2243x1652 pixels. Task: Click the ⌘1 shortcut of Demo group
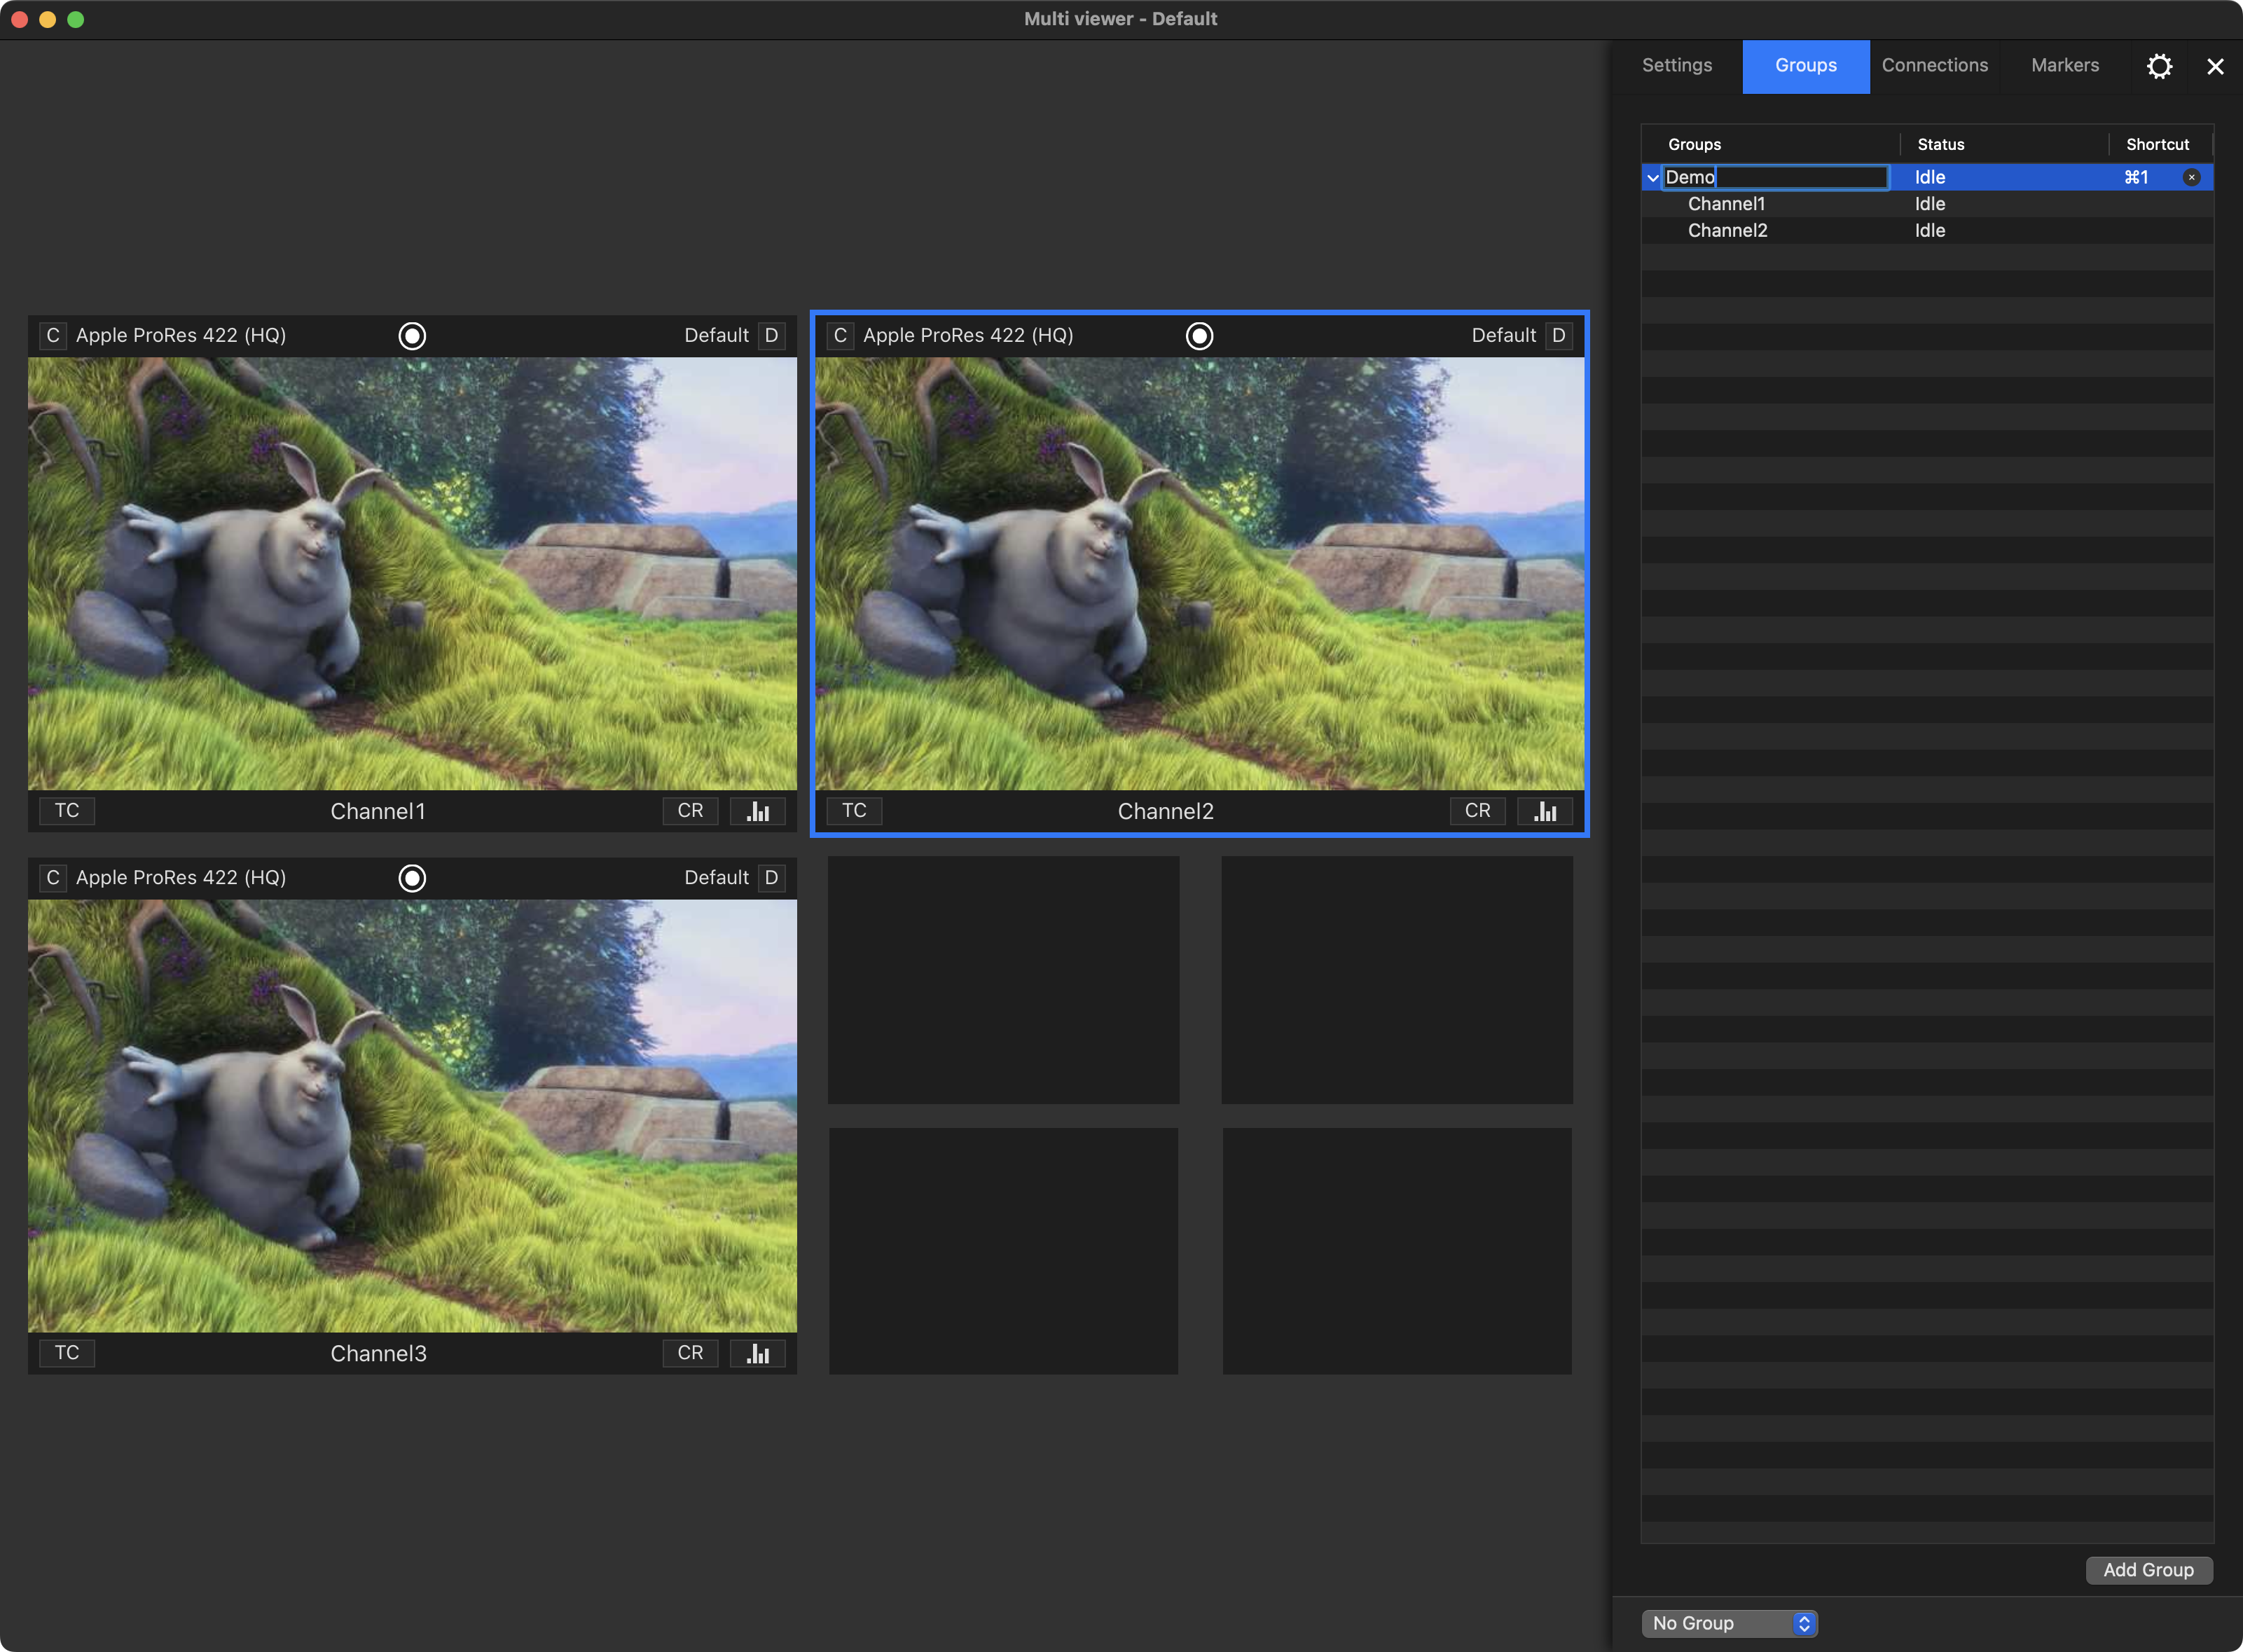(2136, 177)
